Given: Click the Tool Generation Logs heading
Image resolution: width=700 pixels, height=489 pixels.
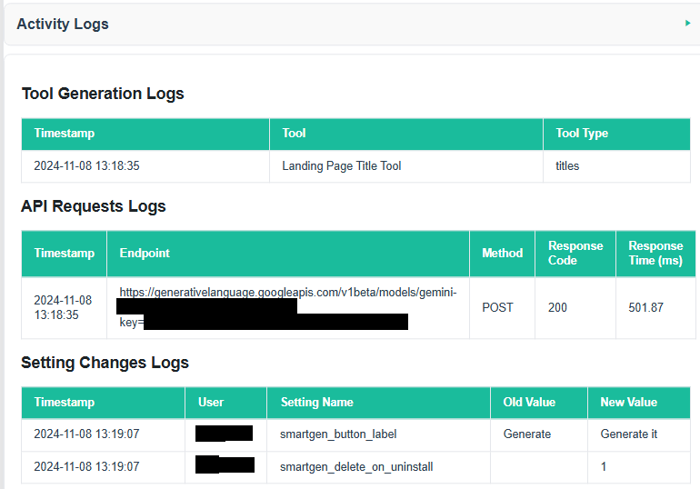Looking at the screenshot, I should (x=103, y=94).
